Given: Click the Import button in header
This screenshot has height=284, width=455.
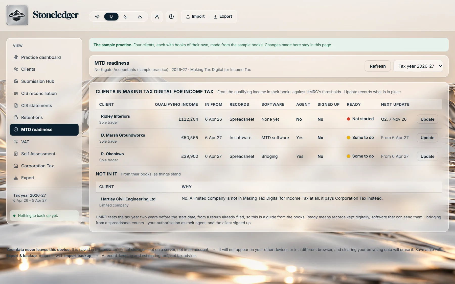Looking at the screenshot, I should tap(195, 16).
